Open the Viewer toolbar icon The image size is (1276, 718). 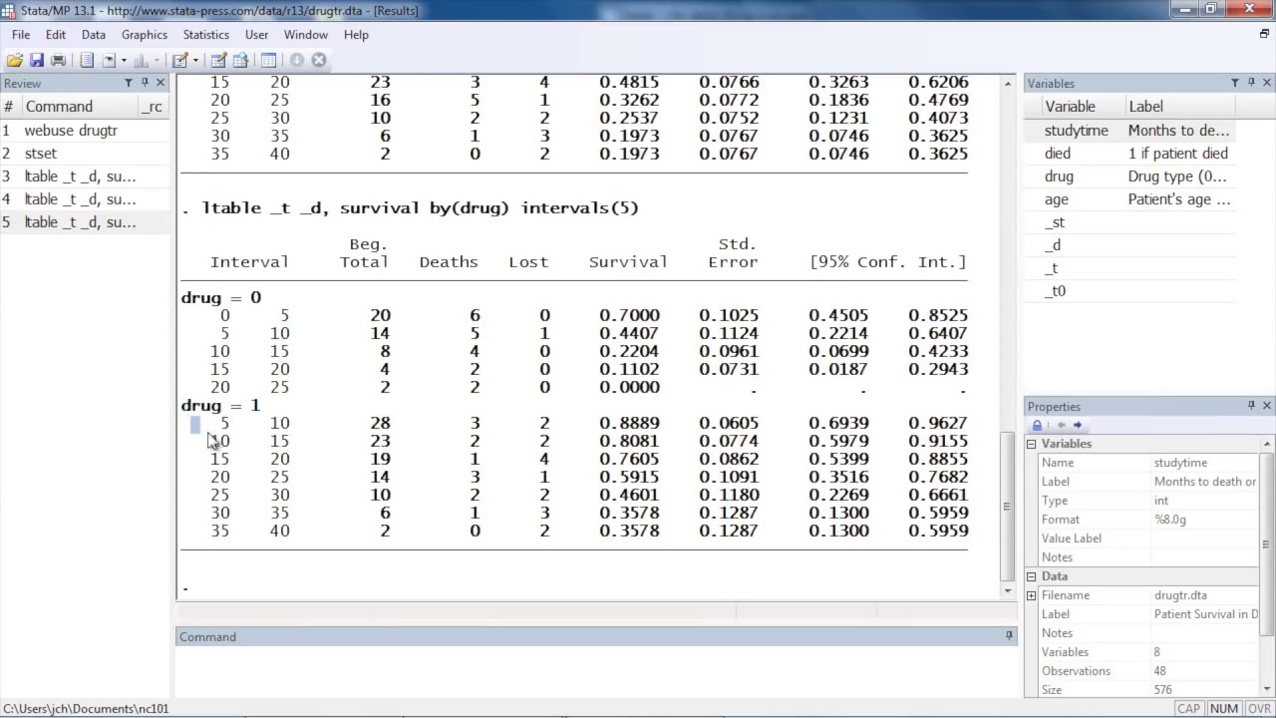pyautogui.click(x=109, y=60)
